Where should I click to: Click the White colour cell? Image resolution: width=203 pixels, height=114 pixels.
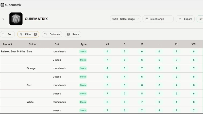click(x=30, y=102)
